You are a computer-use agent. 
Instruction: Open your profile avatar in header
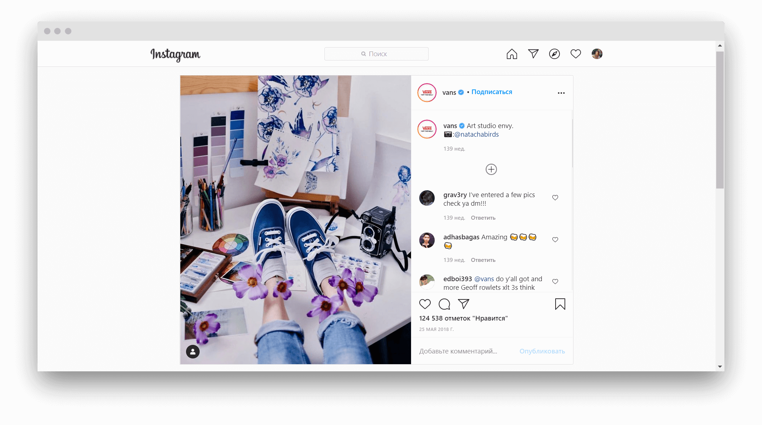coord(597,54)
